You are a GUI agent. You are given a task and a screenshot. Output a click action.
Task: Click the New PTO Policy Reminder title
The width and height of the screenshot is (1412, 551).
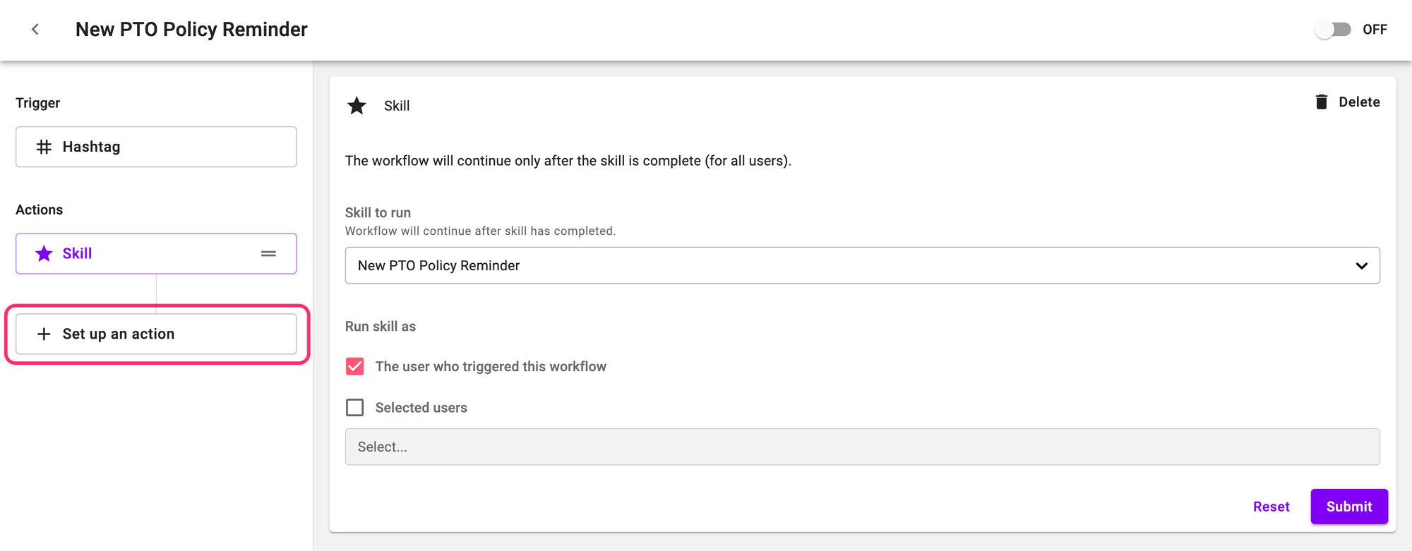pos(191,29)
